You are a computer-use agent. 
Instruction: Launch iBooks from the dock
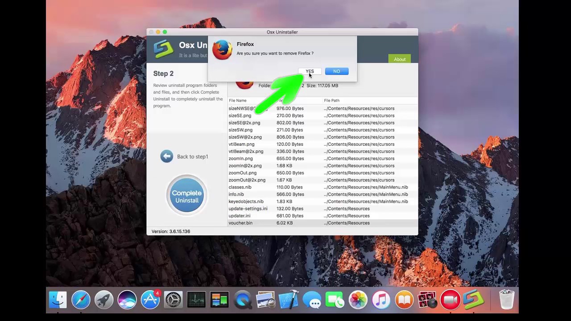404,299
